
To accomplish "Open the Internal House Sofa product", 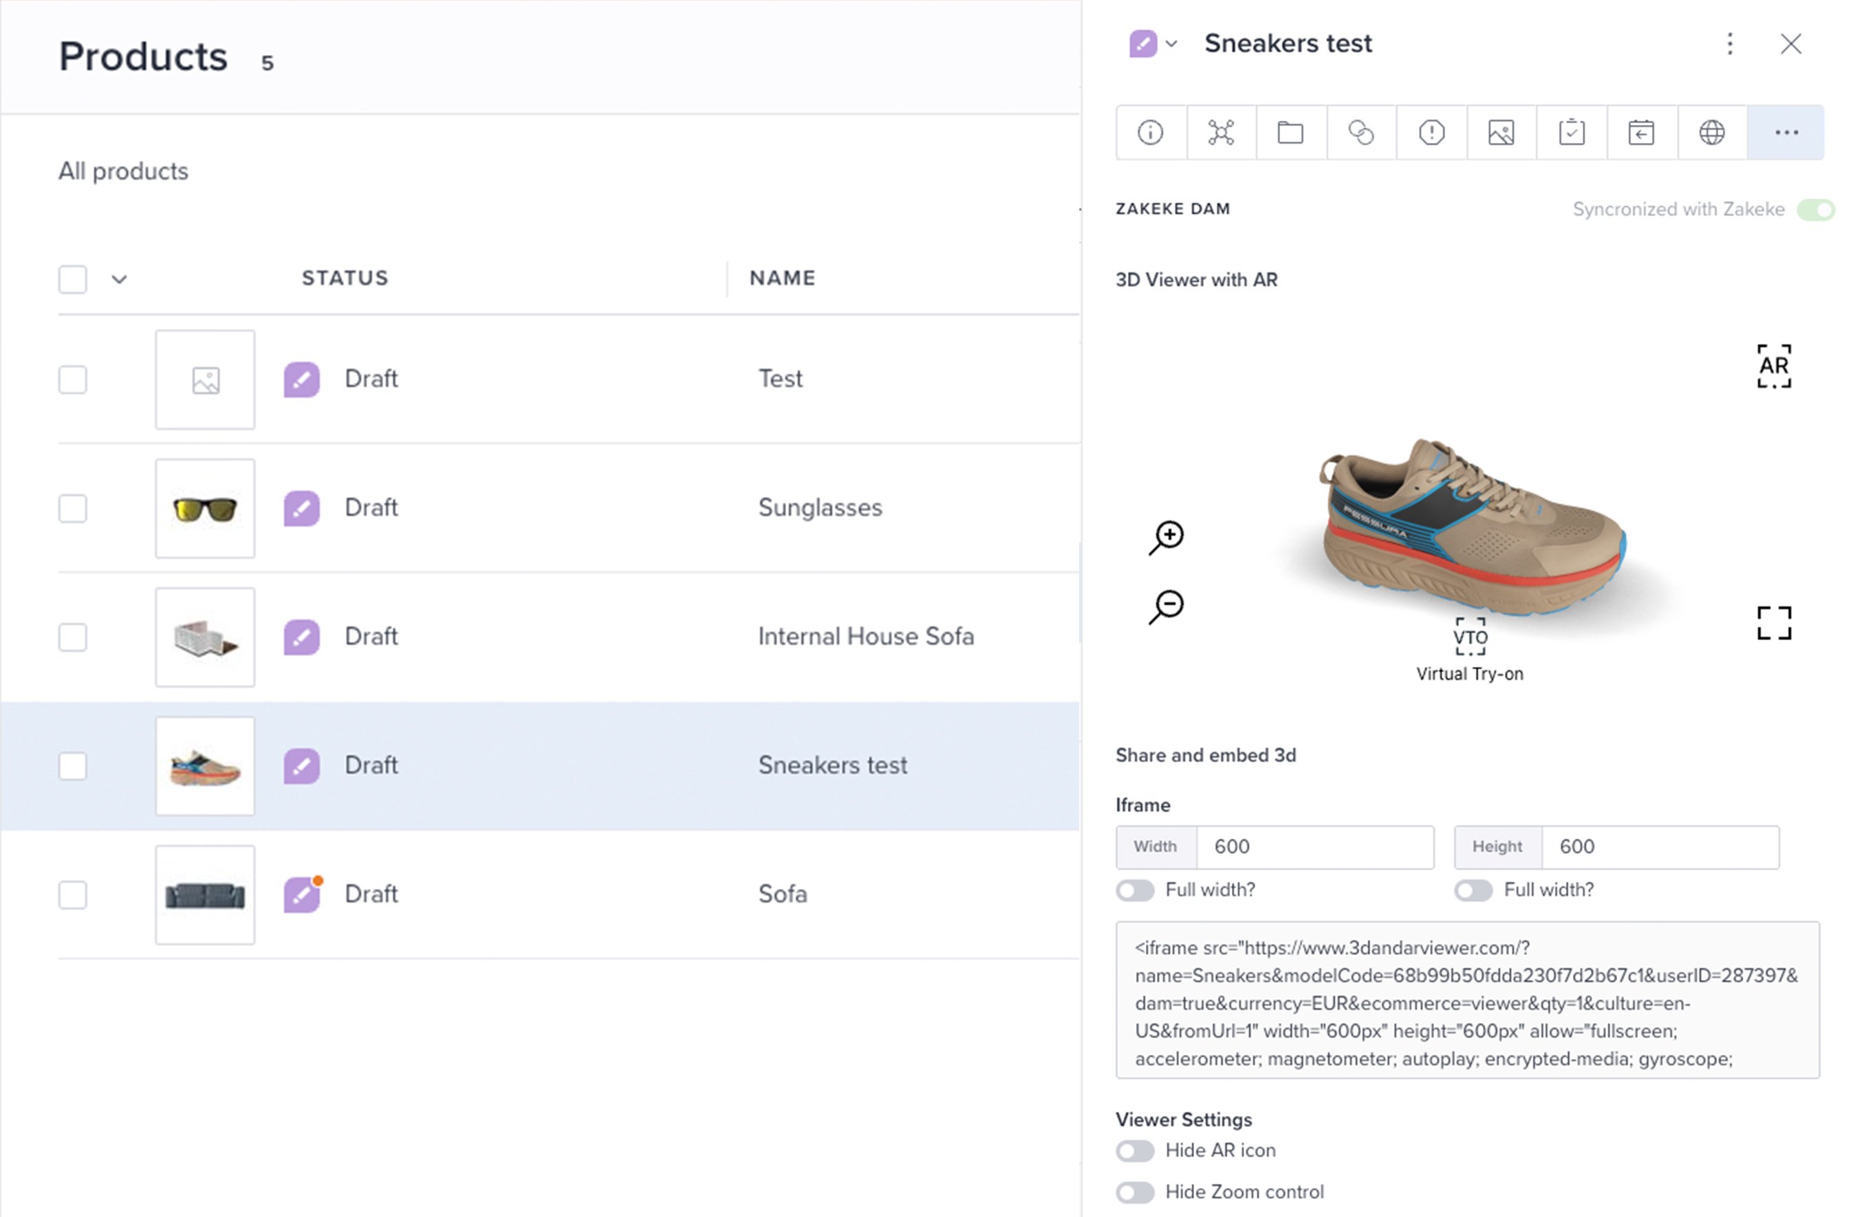I will click(865, 637).
